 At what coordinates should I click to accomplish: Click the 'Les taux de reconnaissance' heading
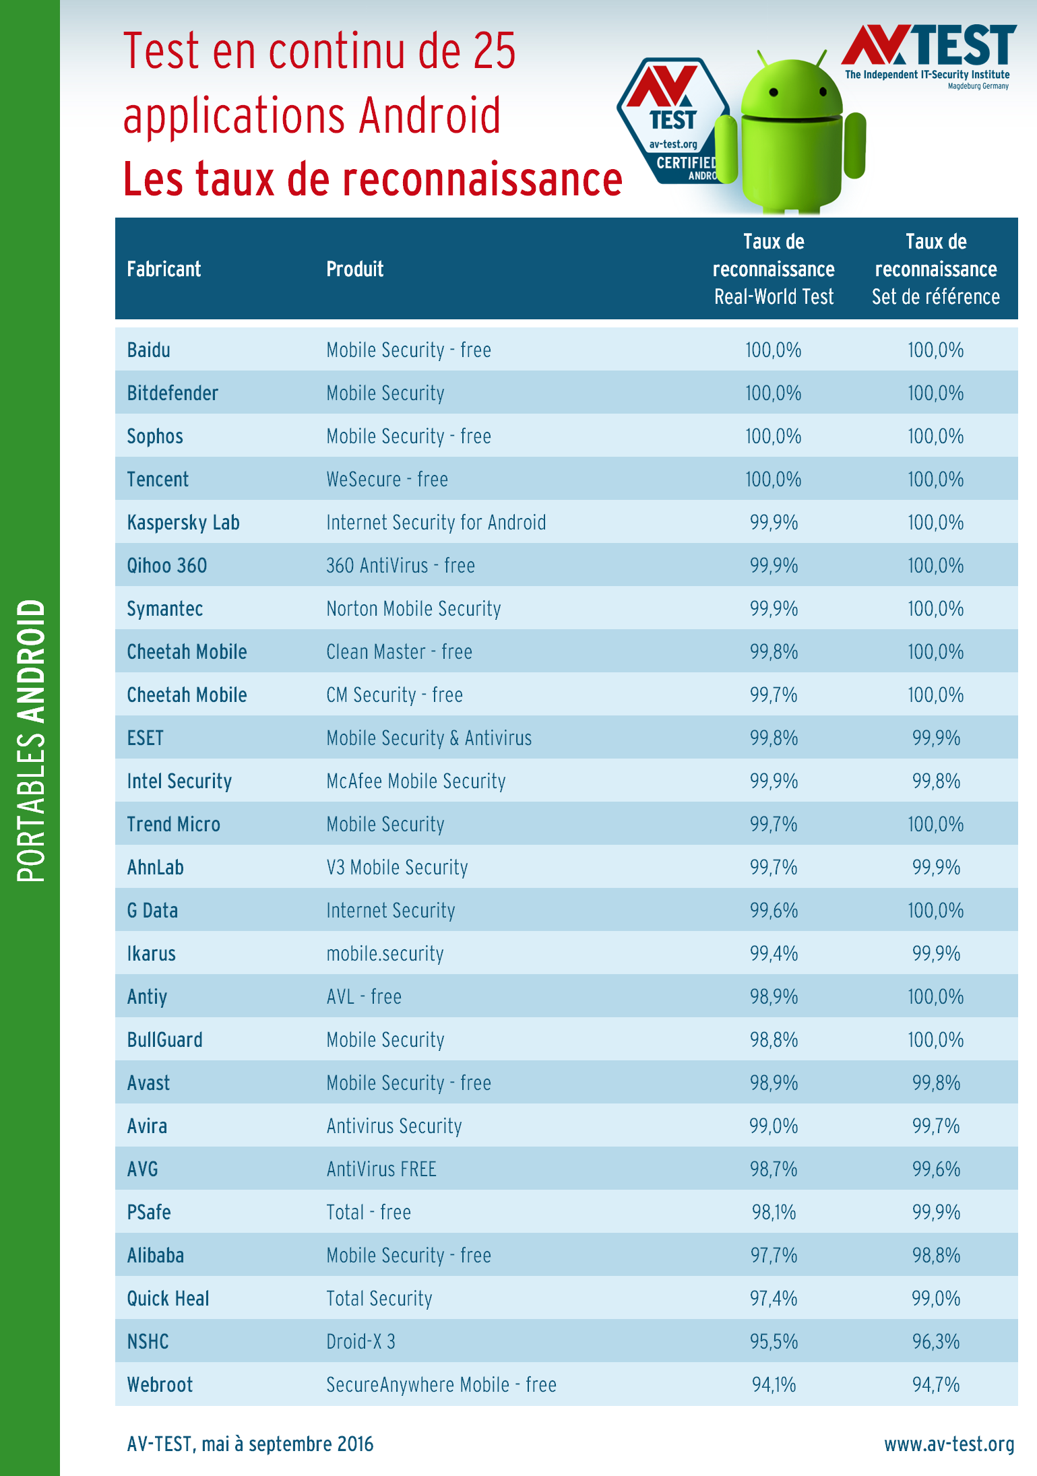tap(372, 180)
